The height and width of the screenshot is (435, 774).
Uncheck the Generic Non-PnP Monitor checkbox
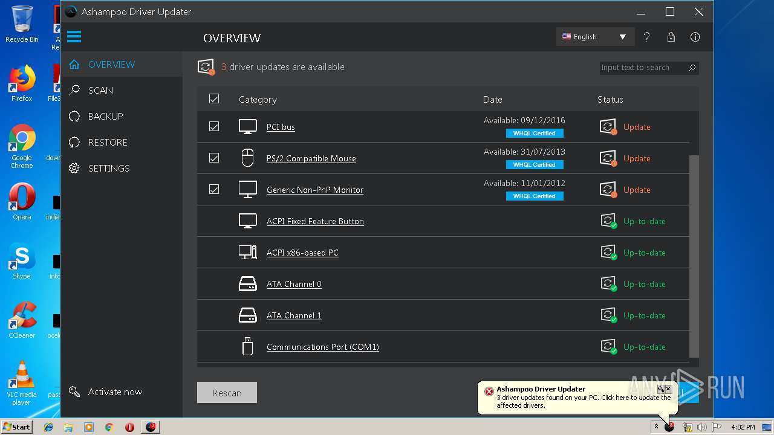214,189
